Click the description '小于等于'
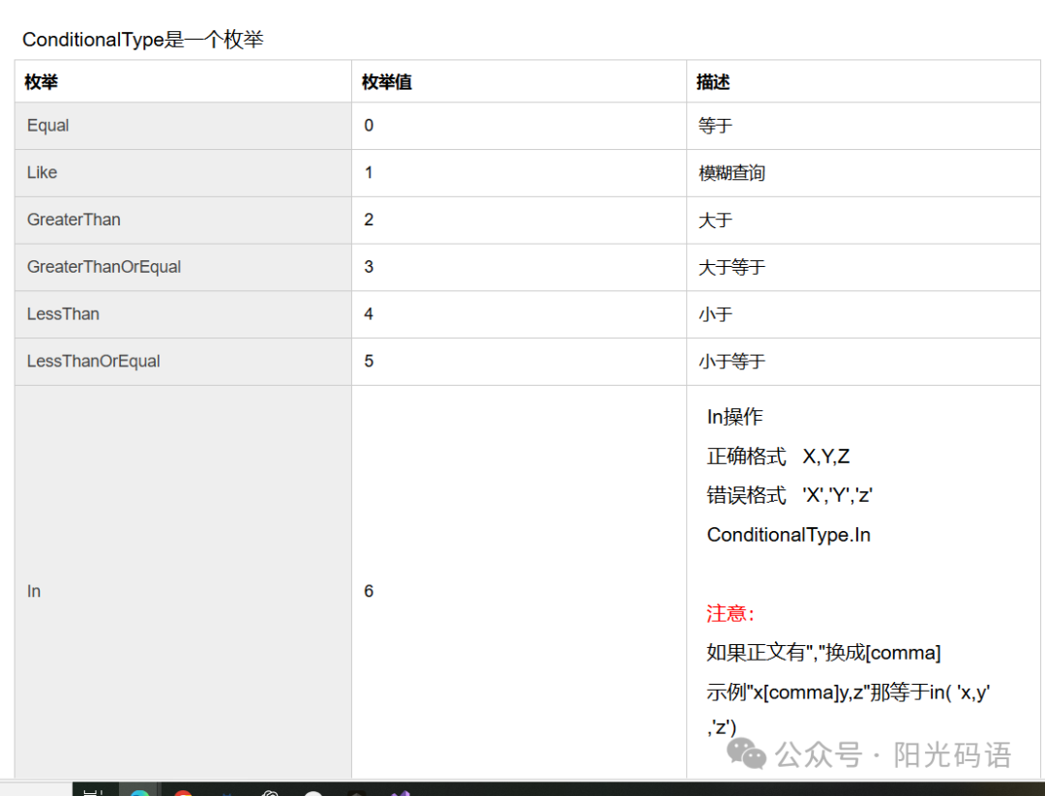This screenshot has height=796, width=1045. 731,362
